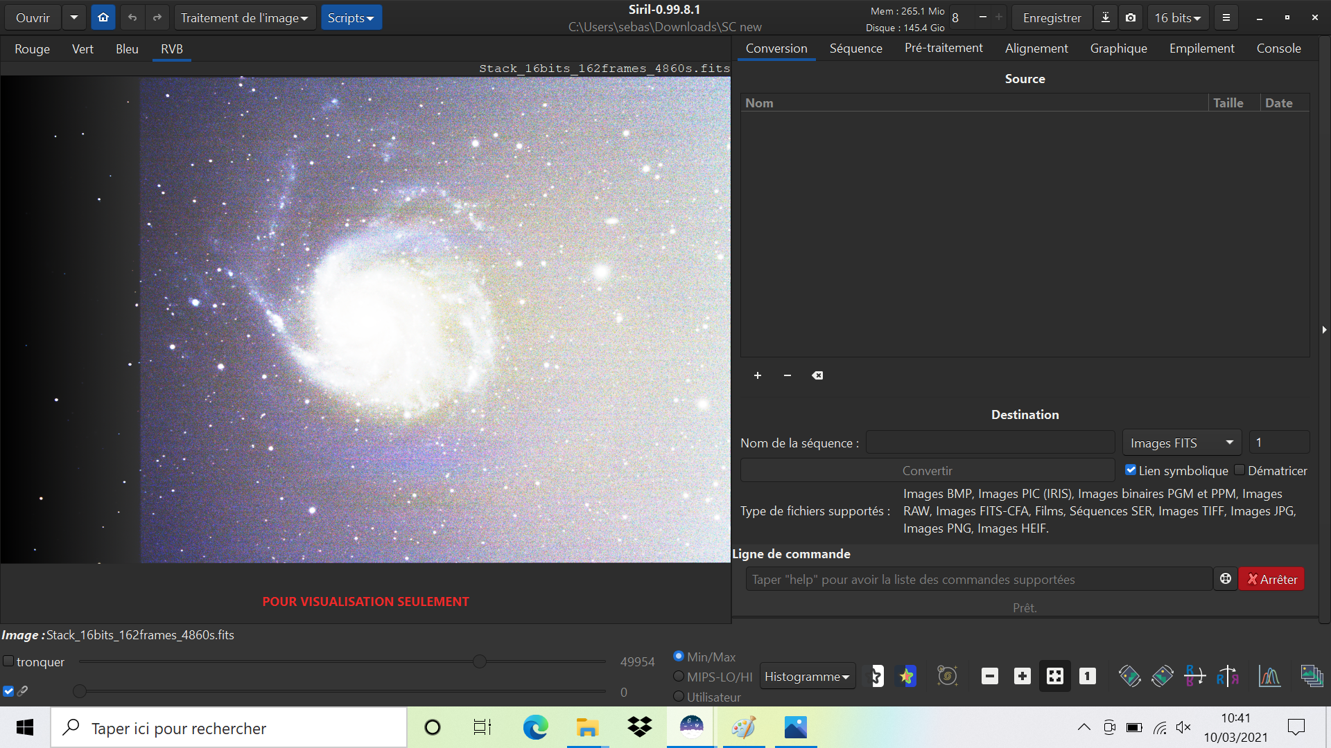This screenshot has width=1331, height=748.
Task: Click the save-as download icon
Action: (1106, 17)
